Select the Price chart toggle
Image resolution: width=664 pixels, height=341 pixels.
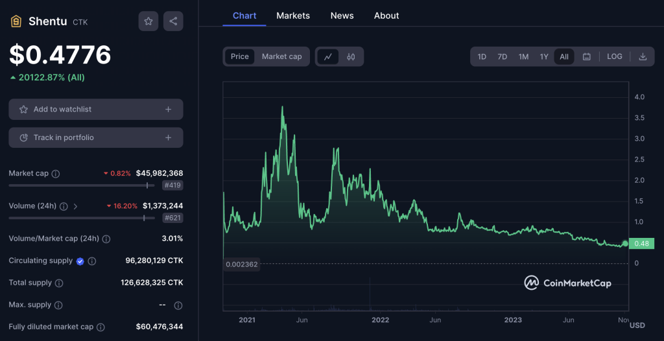pyautogui.click(x=240, y=57)
